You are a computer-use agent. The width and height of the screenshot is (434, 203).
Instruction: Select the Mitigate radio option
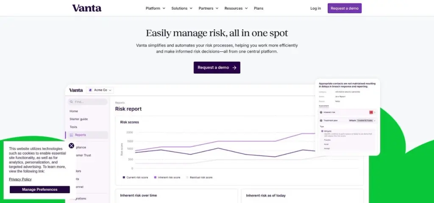pyautogui.click(x=322, y=131)
